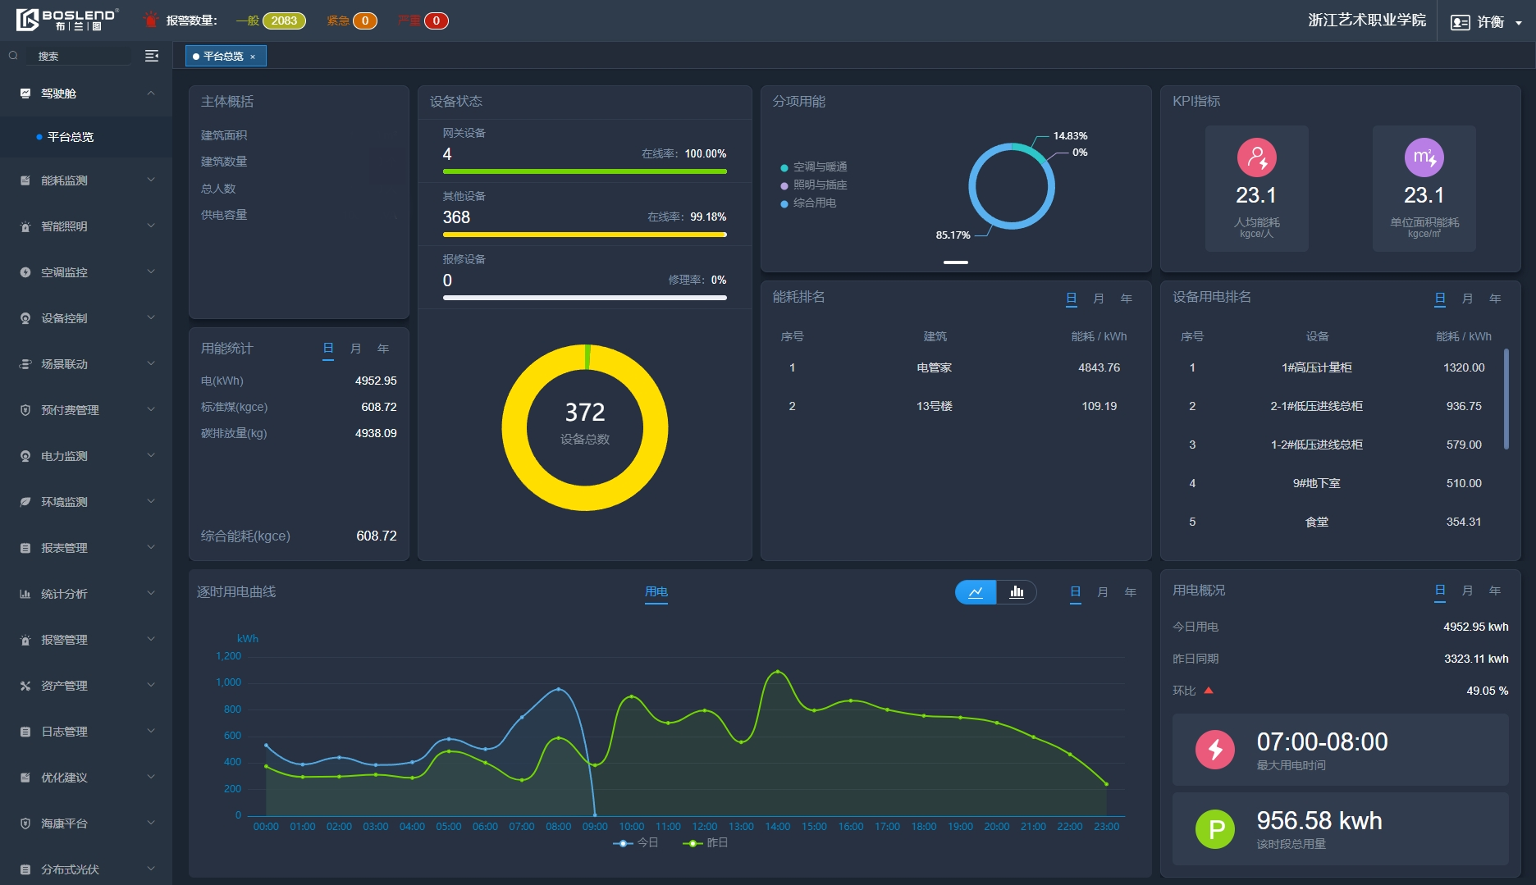Click the green P period usage icon
Viewport: 1536px width, 885px height.
[1215, 828]
